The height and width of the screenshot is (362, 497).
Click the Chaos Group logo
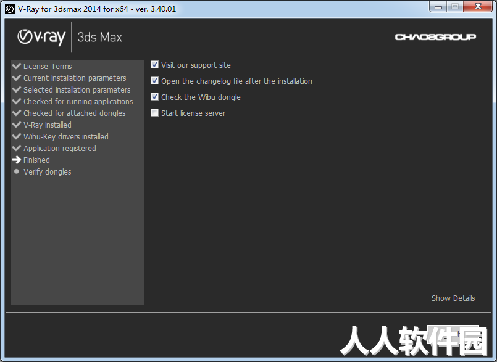435,37
